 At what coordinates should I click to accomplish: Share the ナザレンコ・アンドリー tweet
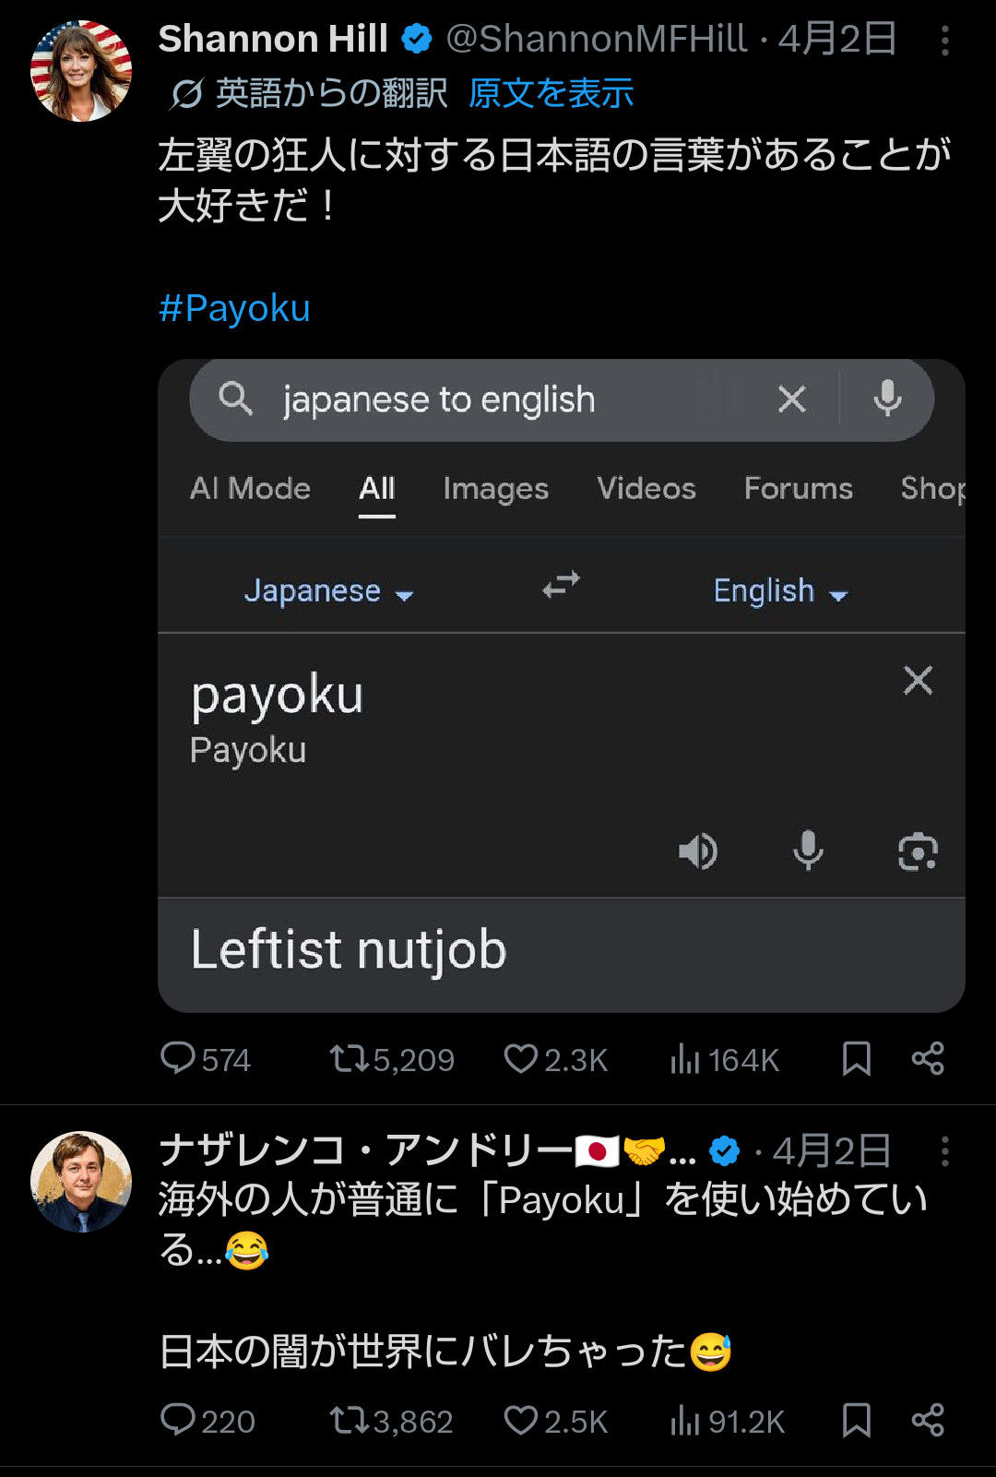click(x=928, y=1420)
